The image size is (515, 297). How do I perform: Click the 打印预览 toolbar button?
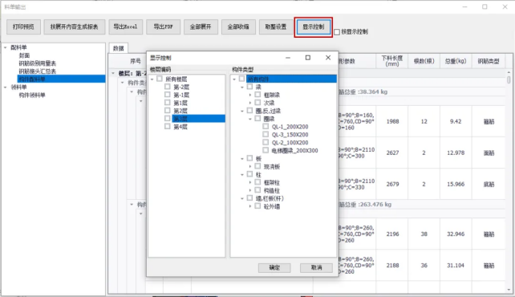pos(23,27)
